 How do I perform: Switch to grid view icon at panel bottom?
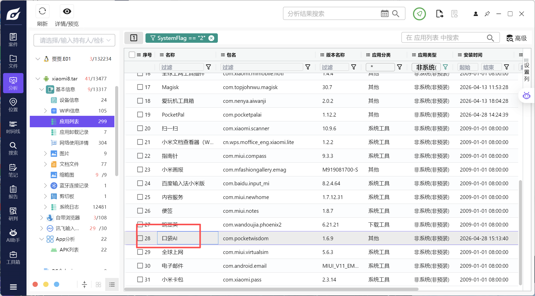[98, 284]
